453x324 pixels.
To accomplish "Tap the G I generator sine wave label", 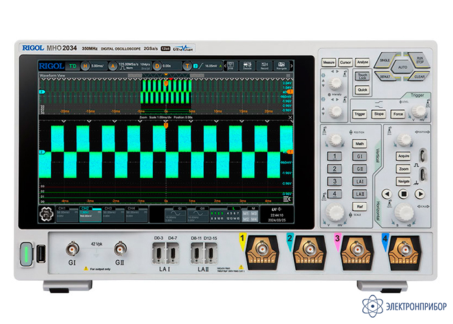I will pos(175,215).
